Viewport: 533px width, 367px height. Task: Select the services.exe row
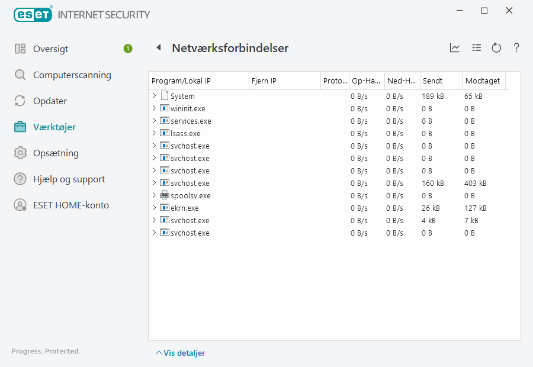191,121
